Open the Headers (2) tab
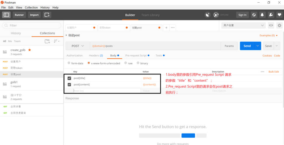Screen dimensions: 284x145 pos(96,56)
